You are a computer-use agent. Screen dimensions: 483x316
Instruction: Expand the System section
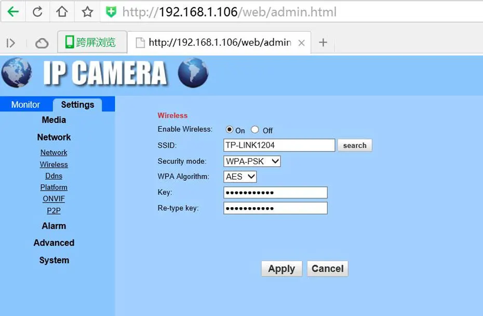pos(54,260)
